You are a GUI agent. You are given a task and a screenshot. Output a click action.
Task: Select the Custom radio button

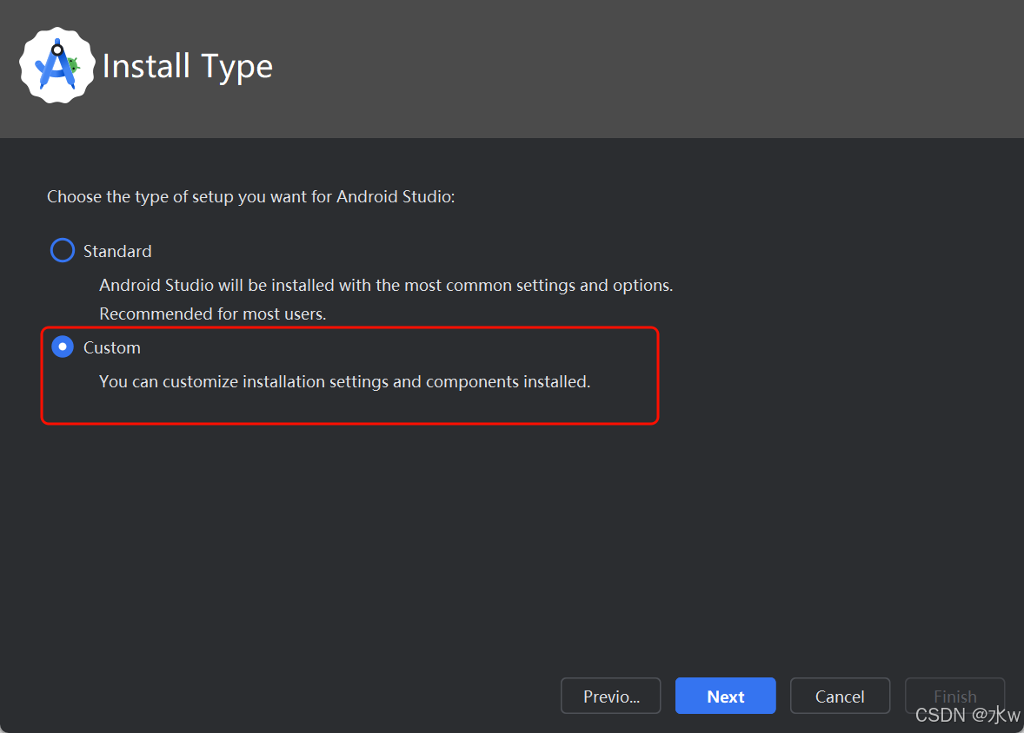(63, 347)
